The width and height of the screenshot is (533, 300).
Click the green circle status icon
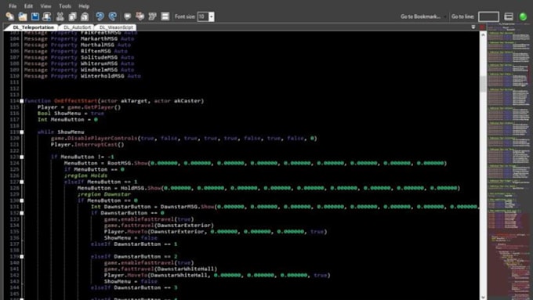(x=523, y=16)
